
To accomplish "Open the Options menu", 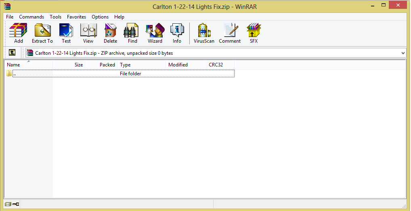I will click(100, 17).
